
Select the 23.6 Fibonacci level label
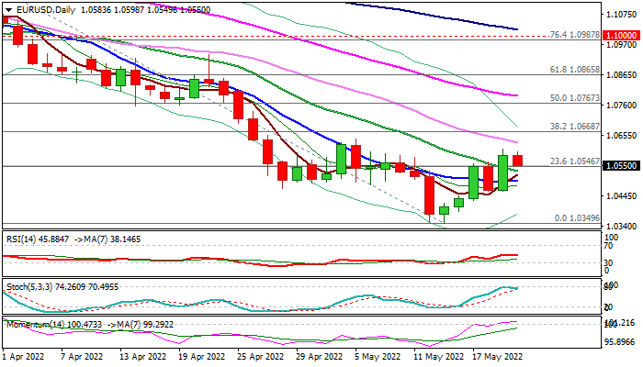[576, 161]
